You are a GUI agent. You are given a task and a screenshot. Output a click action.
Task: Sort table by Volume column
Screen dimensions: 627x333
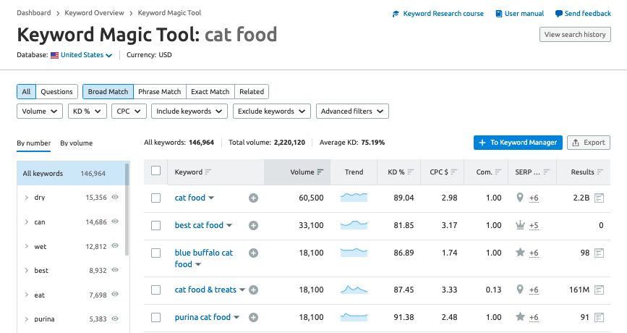pyautogui.click(x=320, y=172)
